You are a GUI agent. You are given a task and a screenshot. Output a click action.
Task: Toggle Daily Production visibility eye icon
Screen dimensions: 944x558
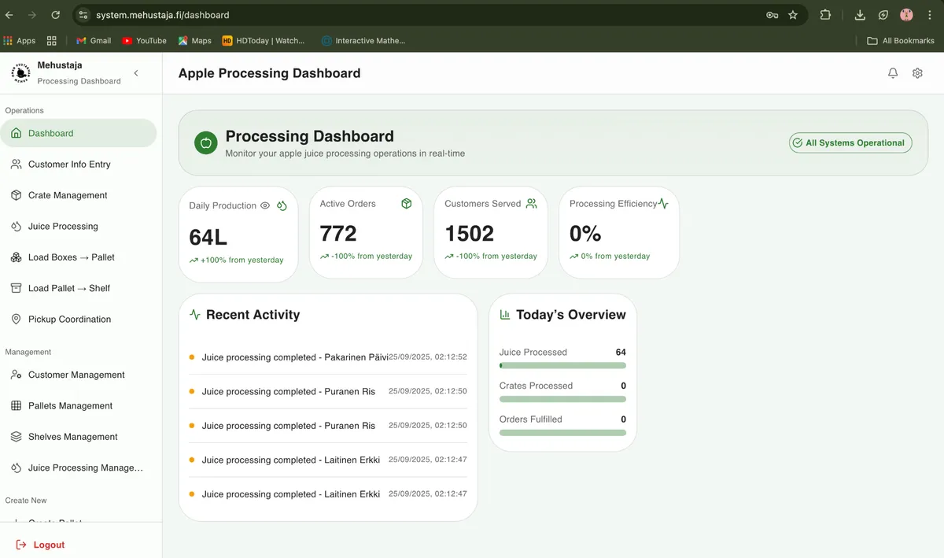click(x=265, y=205)
